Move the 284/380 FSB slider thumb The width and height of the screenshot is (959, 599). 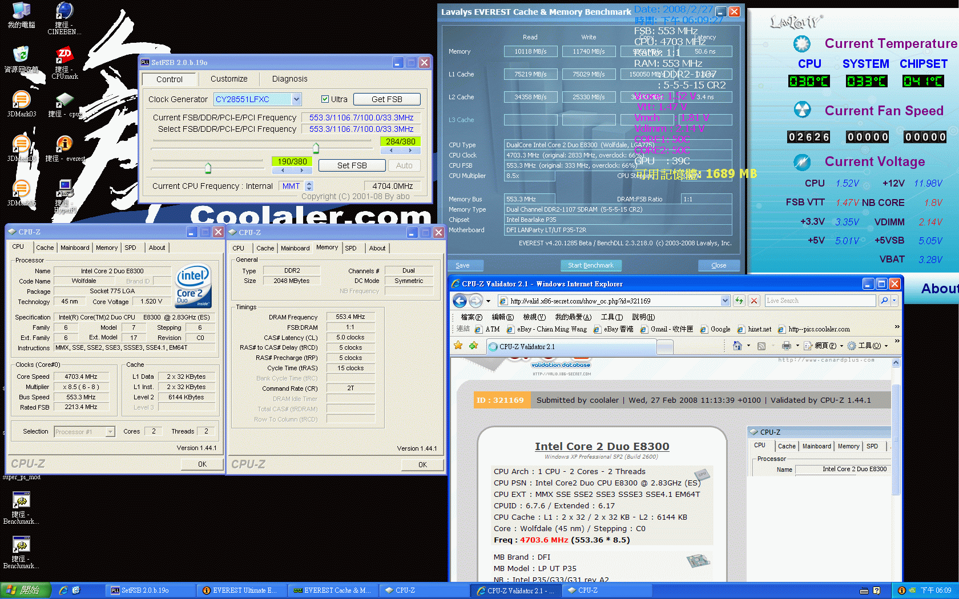point(316,148)
